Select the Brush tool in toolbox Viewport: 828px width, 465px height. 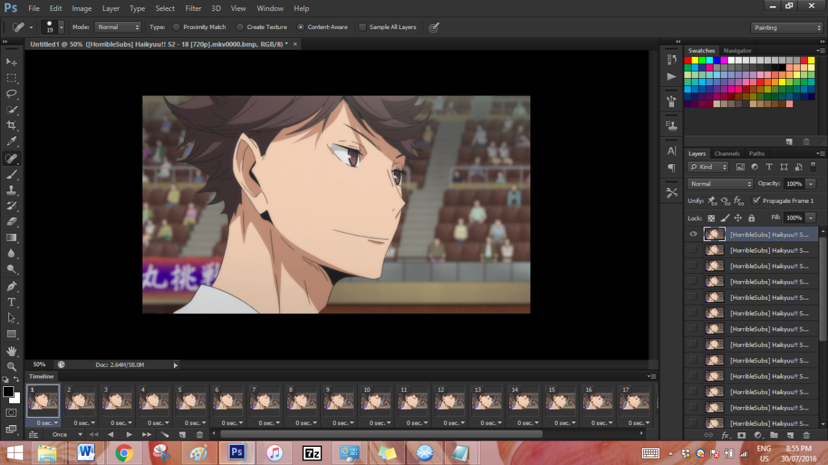click(12, 174)
